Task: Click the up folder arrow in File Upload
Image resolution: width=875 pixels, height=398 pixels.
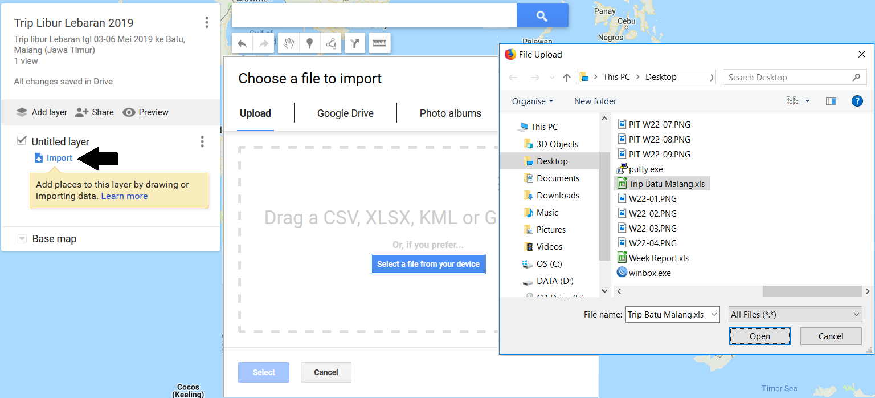Action: pos(566,78)
